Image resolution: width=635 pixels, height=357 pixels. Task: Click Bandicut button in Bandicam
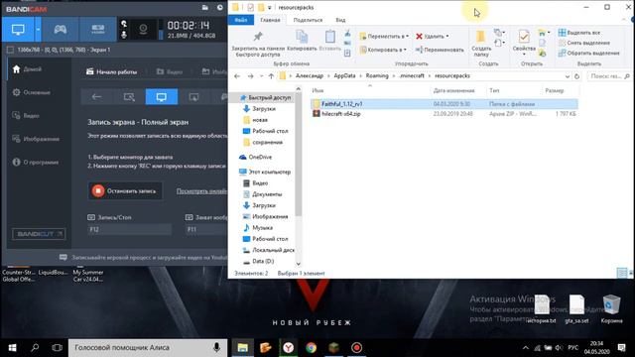click(x=39, y=234)
